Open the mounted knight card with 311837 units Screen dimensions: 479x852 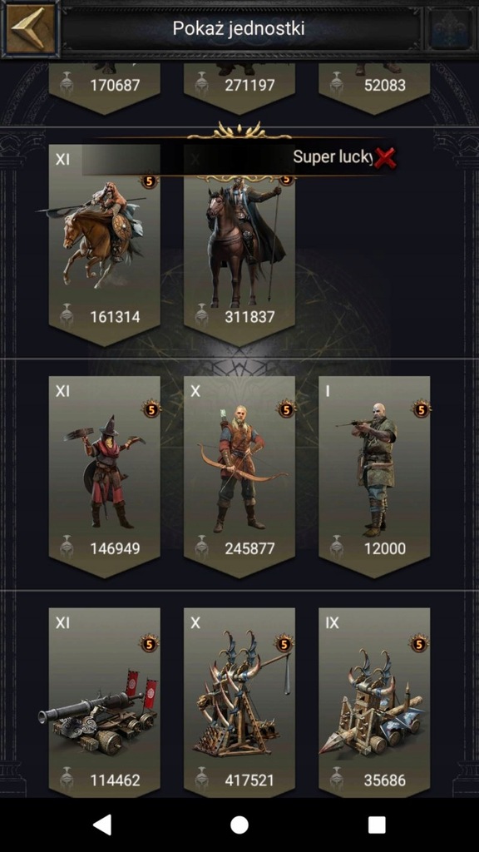[x=239, y=245]
